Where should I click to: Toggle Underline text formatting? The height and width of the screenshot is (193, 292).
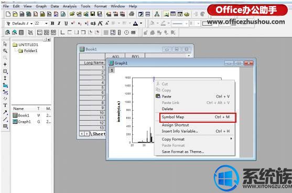tap(66, 23)
